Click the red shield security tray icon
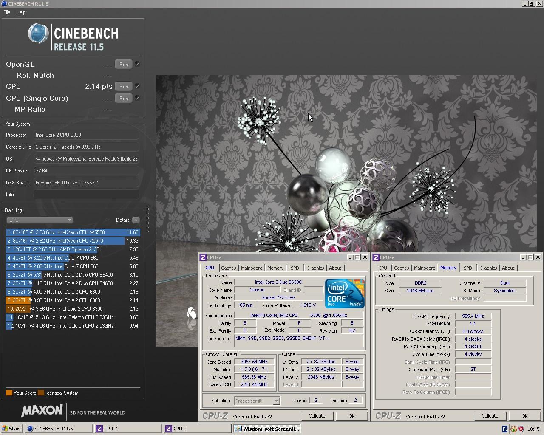Screen dimensions: 544x435 point(521,429)
